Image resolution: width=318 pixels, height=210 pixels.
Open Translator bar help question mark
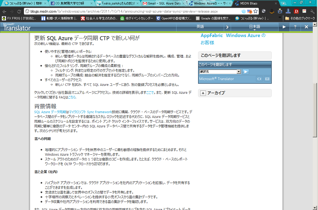click(x=295, y=27)
